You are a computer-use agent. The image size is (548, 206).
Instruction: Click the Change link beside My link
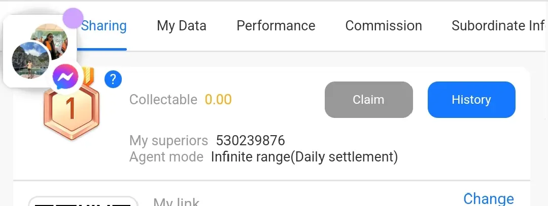(x=489, y=199)
